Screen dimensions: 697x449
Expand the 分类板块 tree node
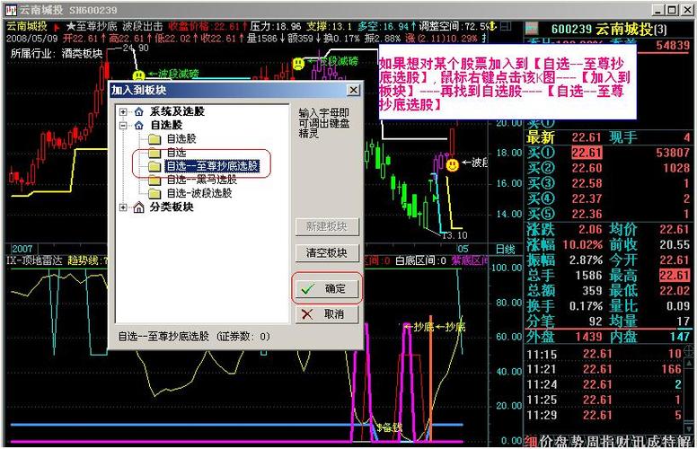pyautogui.click(x=123, y=207)
